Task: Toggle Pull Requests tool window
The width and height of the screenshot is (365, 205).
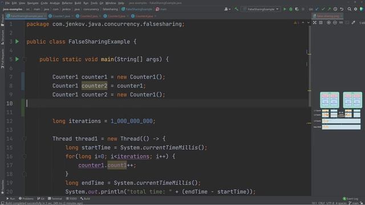Action: 2,59
